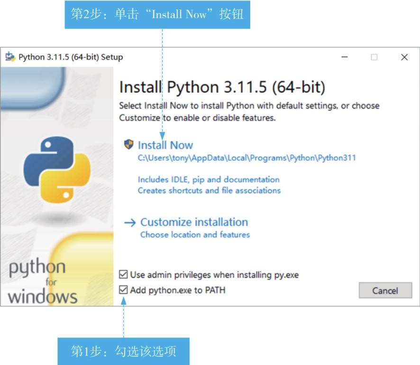Click the Cancel button
The width and height of the screenshot is (420, 365).
point(385,290)
